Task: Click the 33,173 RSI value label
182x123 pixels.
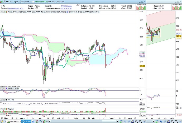Action: (x=142, y=105)
